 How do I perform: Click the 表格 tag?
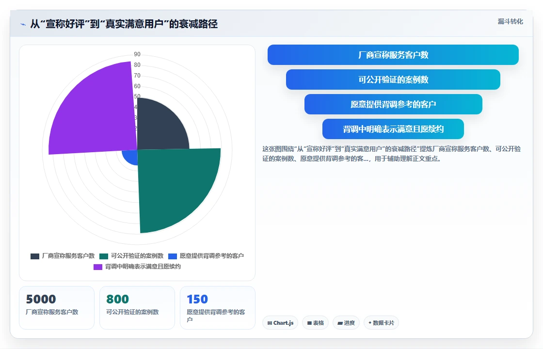[315, 323]
